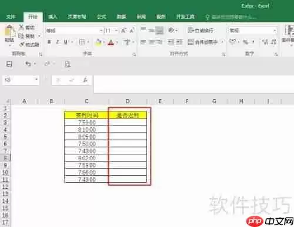Click the Name Box showing K8
Viewport: 294px width, 227px height.
18,80
